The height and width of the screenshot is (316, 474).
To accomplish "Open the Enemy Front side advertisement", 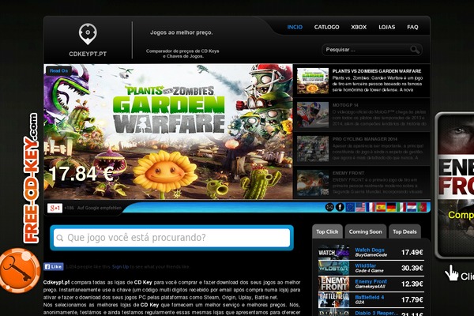I will 454,186.
